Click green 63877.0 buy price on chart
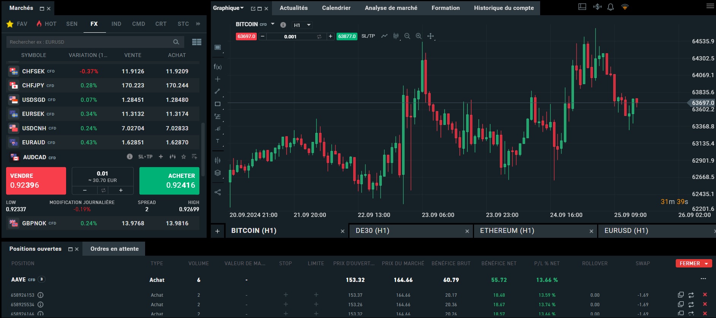The image size is (716, 318). (347, 36)
